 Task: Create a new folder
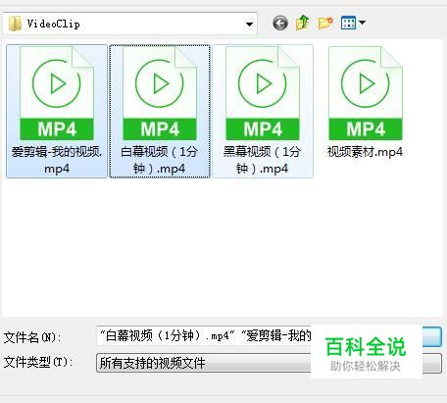pyautogui.click(x=325, y=23)
